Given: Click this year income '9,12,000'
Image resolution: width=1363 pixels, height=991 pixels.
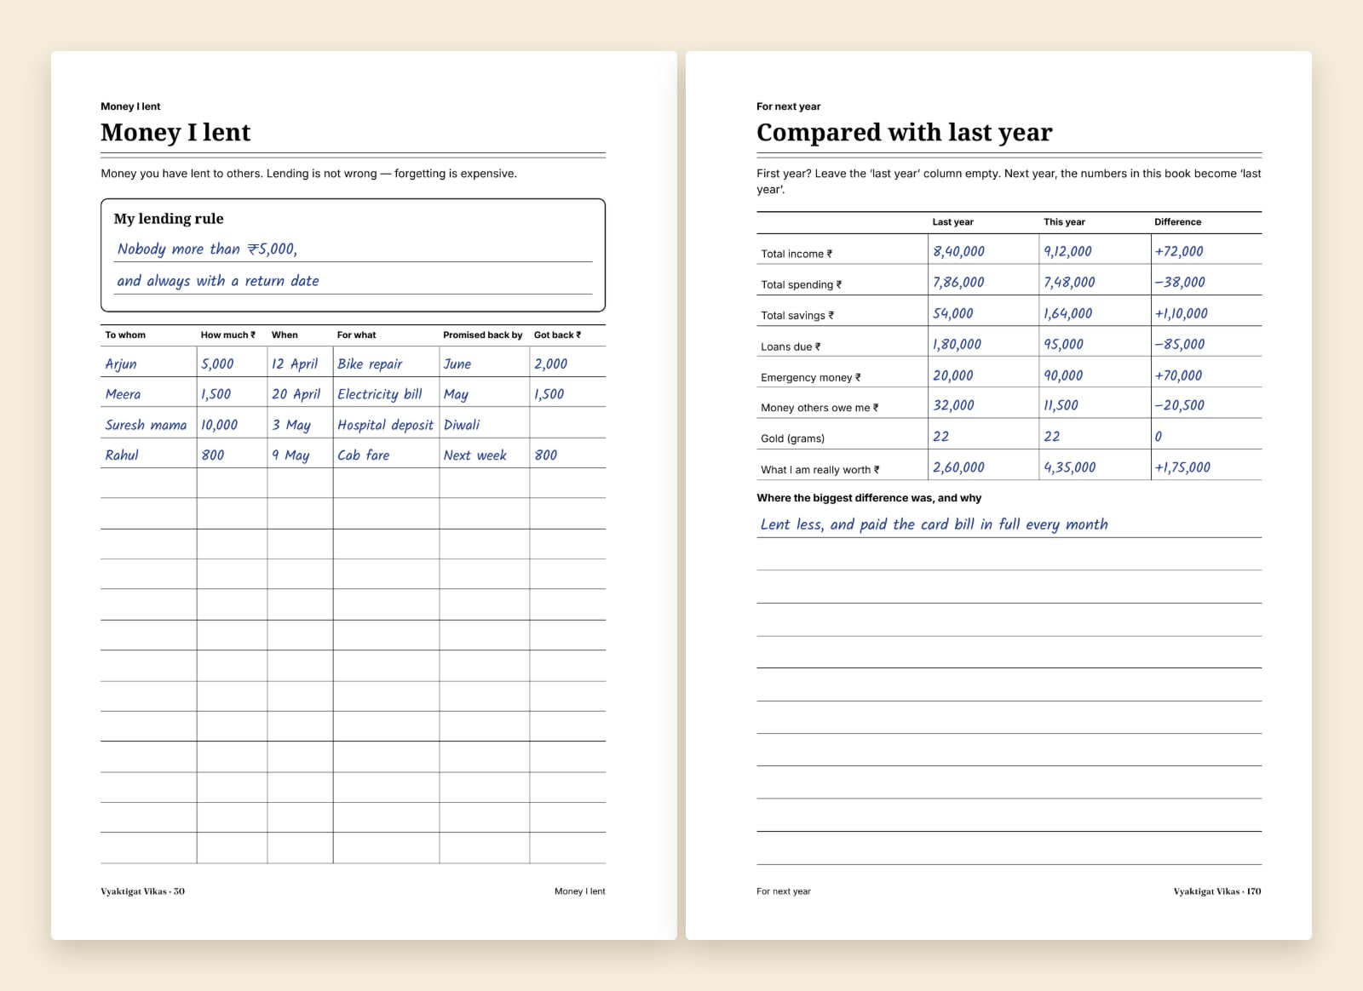Looking at the screenshot, I should pyautogui.click(x=1067, y=251).
